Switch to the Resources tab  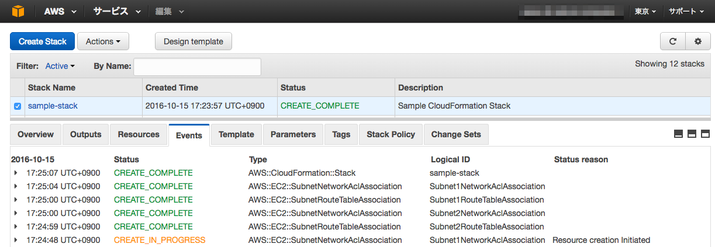[139, 134]
